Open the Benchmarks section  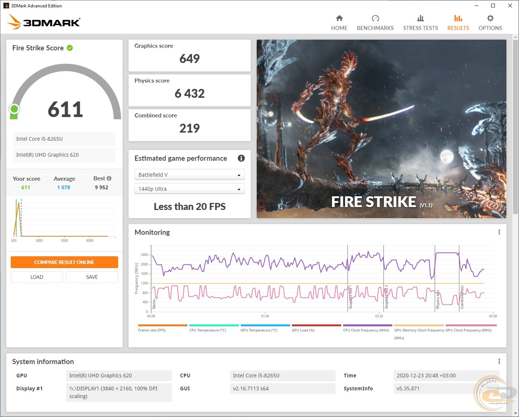[x=375, y=23]
